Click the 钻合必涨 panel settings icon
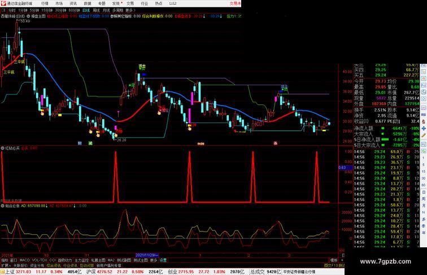Viewport: 427px width, 275px height. tap(2, 206)
